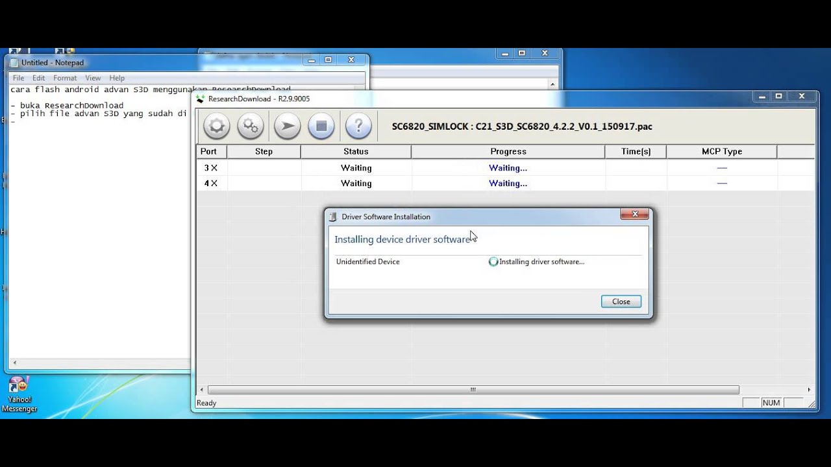831x467 pixels.
Task: Click the Close button in Driver Software Installation
Action: (x=621, y=302)
